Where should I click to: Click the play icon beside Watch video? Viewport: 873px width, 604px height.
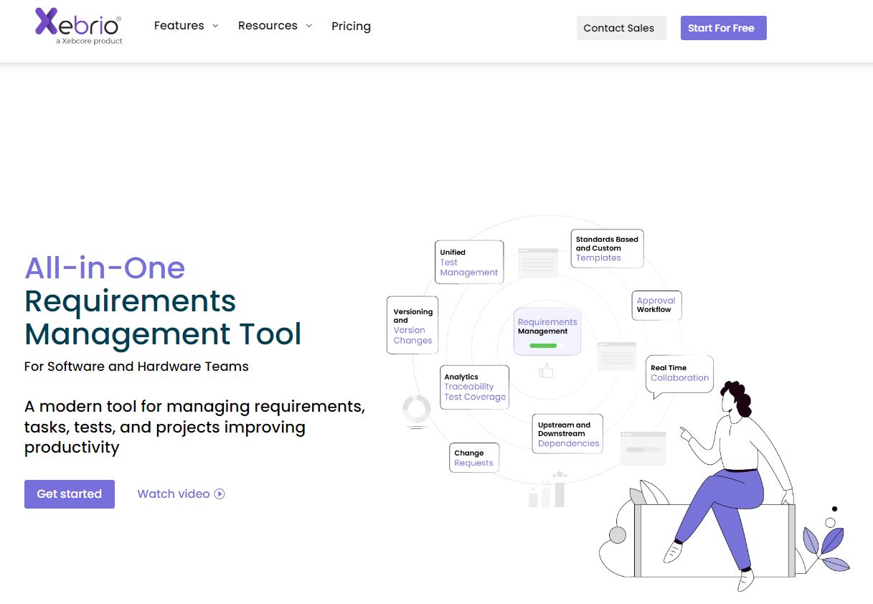point(220,494)
